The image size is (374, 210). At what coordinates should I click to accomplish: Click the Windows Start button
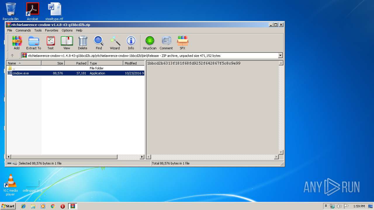pyautogui.click(x=8, y=206)
